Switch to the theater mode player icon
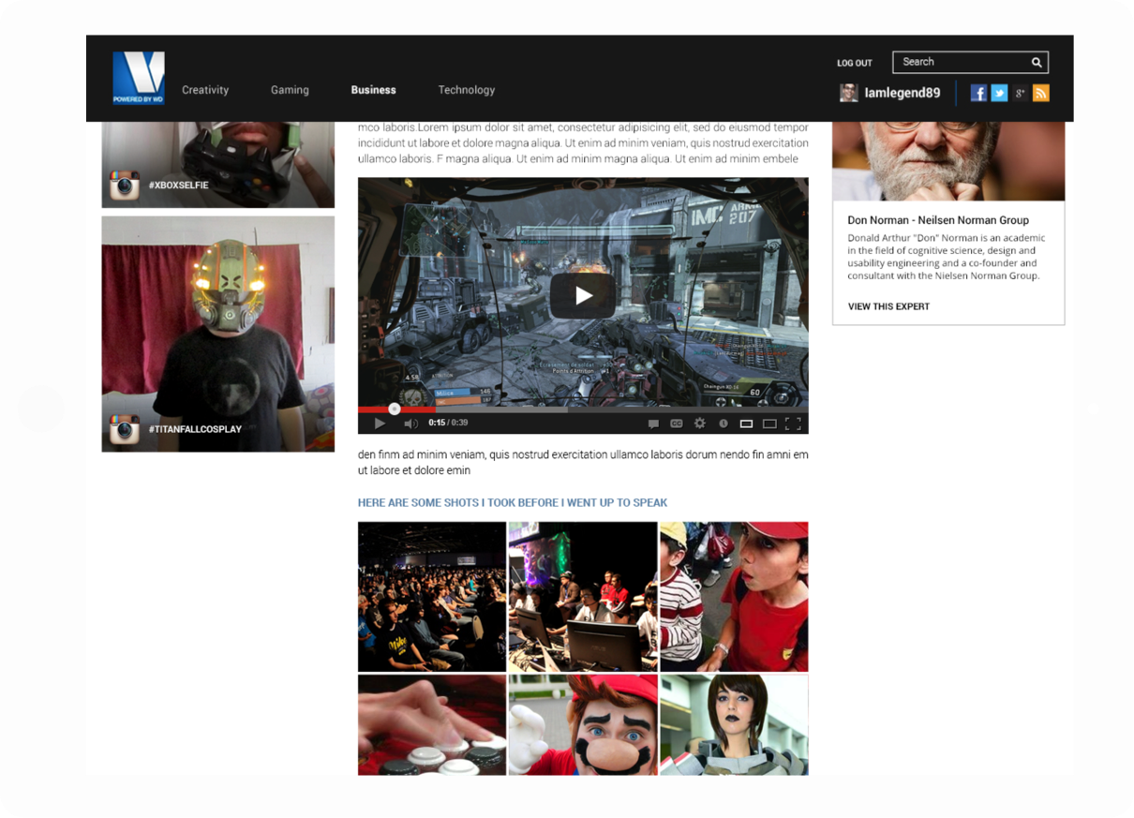 click(769, 424)
